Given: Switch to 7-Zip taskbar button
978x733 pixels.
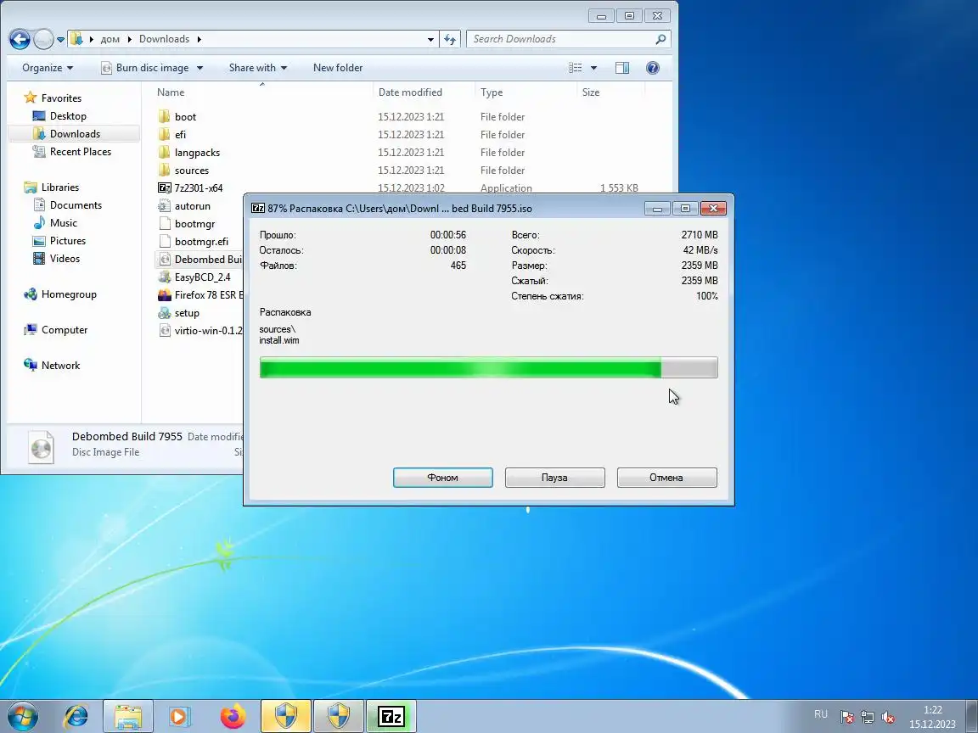Looking at the screenshot, I should 391,717.
